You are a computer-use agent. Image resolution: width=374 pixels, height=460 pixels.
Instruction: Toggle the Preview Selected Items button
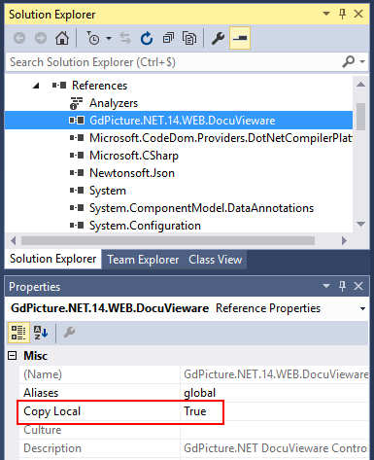click(x=240, y=38)
